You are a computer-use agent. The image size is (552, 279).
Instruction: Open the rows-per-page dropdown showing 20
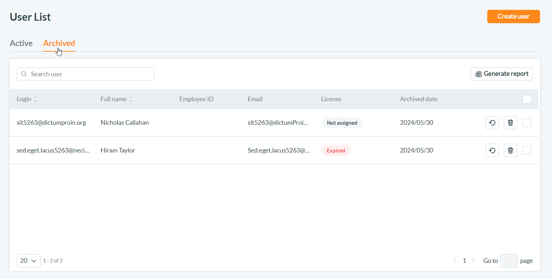[28, 261]
